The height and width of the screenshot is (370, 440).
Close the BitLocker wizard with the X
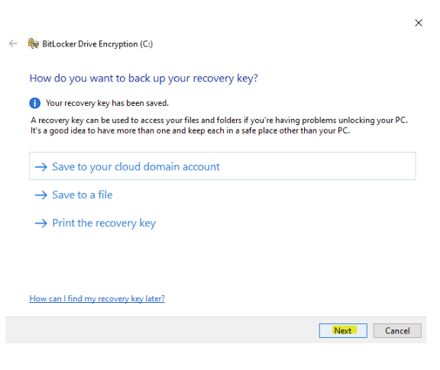419,23
